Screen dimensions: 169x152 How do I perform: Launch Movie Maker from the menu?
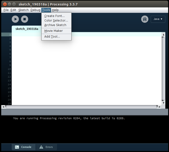[53, 31]
